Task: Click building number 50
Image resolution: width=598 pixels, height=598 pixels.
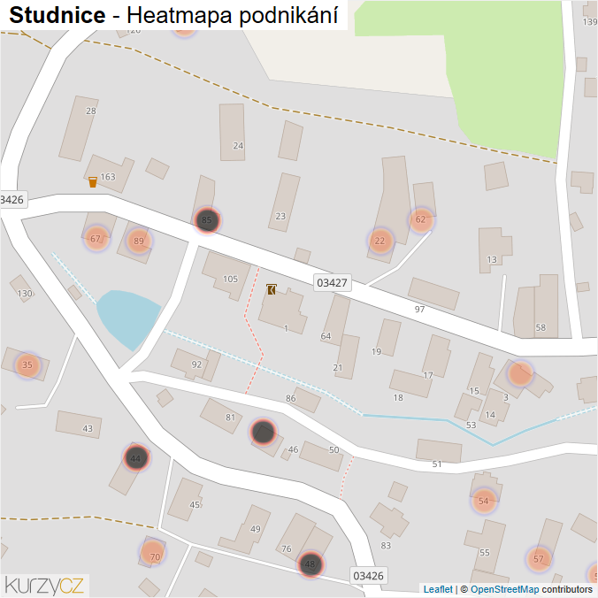Action: (334, 450)
